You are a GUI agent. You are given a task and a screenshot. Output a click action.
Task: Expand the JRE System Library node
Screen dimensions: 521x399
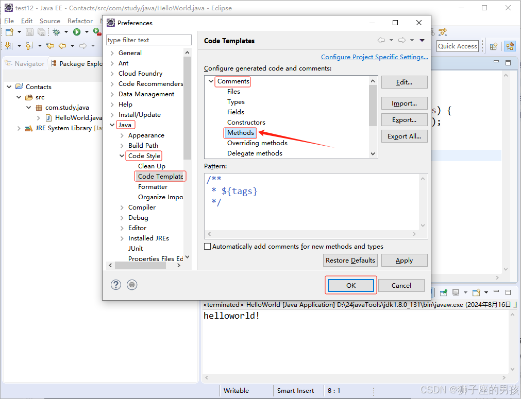click(x=19, y=128)
